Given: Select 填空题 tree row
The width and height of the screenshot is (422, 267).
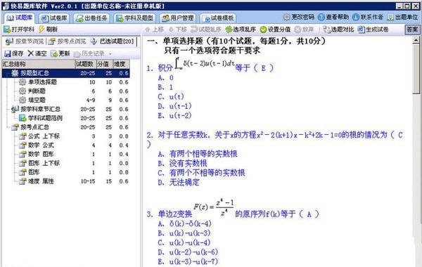Looking at the screenshot, I should [x=66, y=100].
